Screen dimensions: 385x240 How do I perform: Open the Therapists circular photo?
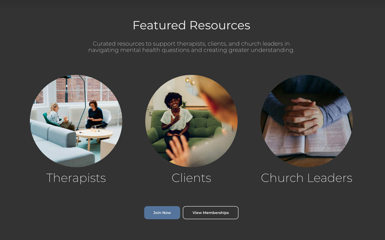click(x=76, y=121)
